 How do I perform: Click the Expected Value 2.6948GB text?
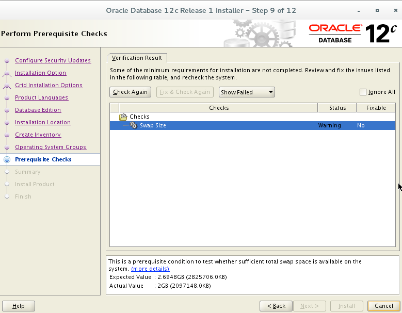(192, 277)
